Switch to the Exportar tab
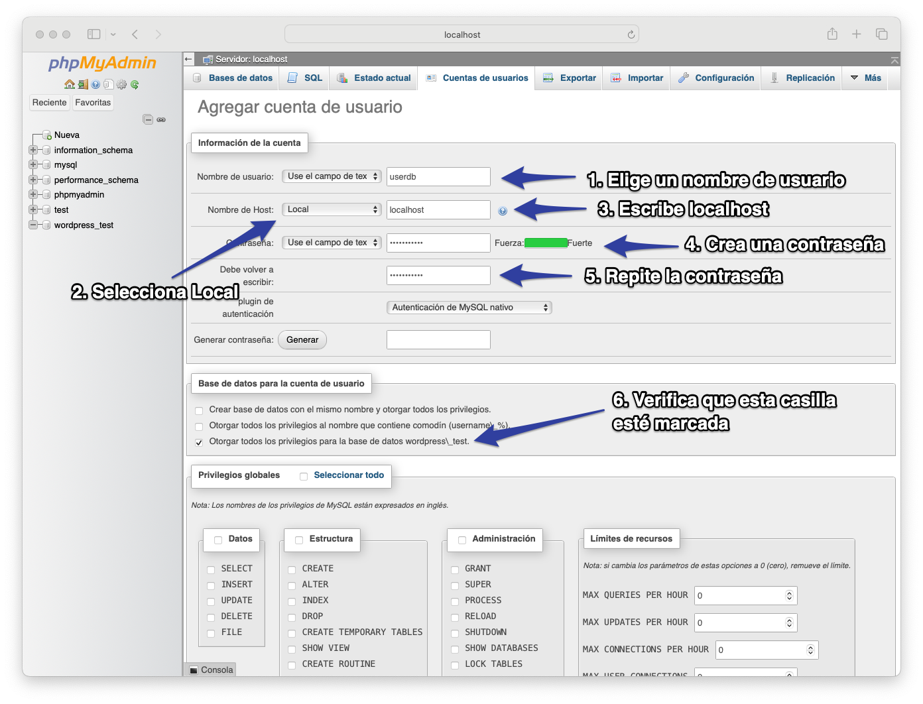 [x=570, y=78]
